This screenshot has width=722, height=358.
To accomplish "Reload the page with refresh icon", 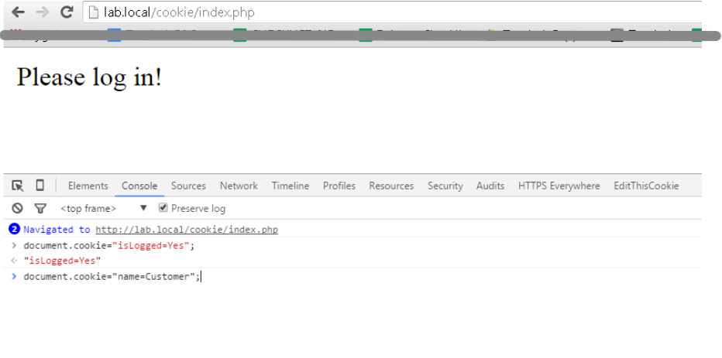I will click(x=67, y=12).
